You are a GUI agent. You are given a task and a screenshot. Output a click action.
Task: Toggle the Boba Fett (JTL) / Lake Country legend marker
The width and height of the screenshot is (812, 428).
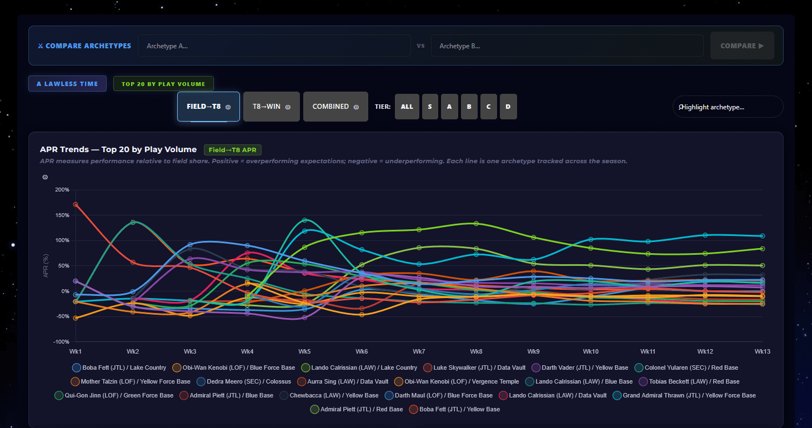click(x=77, y=367)
